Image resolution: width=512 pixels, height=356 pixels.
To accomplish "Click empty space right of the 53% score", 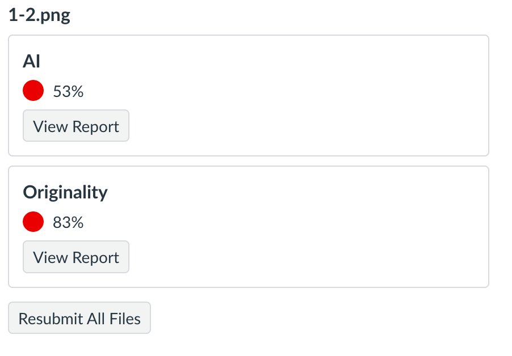I will point(284,91).
